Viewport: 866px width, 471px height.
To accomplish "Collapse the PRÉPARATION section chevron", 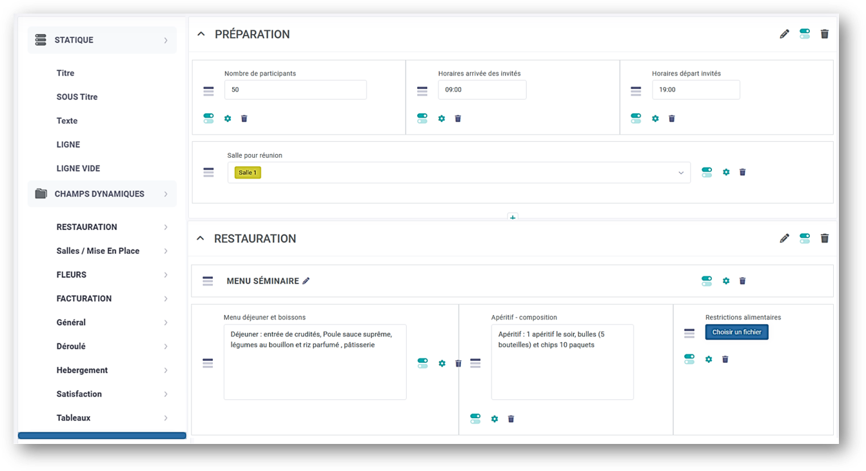I will (x=201, y=34).
